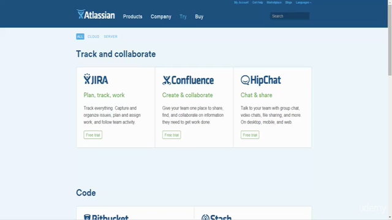The image size is (392, 220).
Task: Open the Bitbucket product logo
Action: click(x=106, y=217)
